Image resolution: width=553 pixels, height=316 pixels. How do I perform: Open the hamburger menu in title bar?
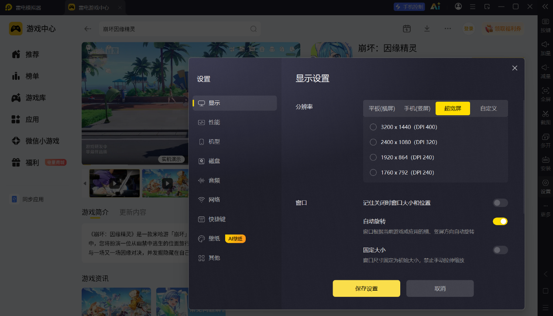(x=472, y=7)
